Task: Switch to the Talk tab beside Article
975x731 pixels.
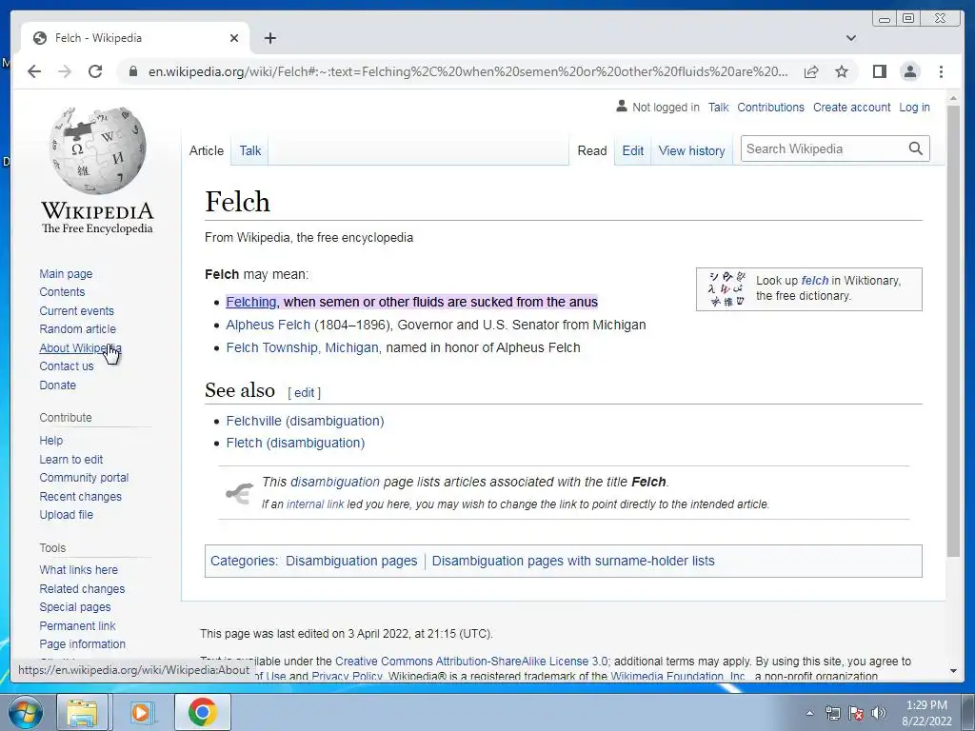Action: tap(250, 150)
